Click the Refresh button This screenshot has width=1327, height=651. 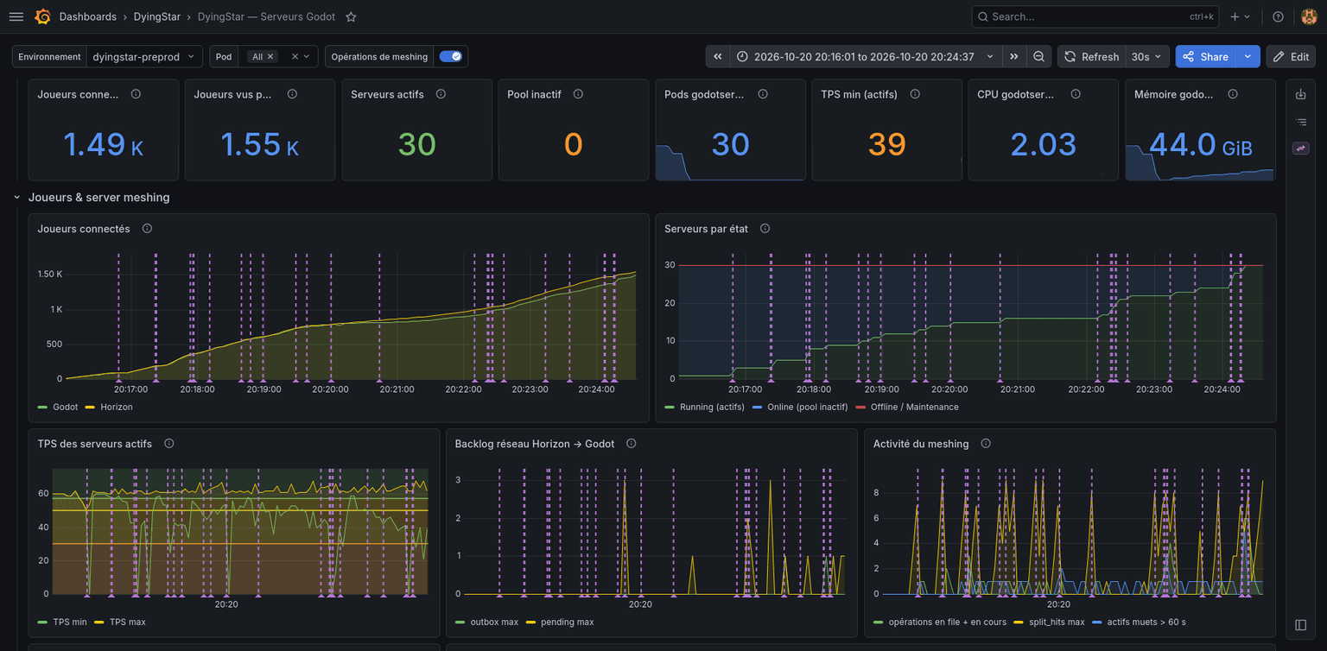tap(1092, 56)
